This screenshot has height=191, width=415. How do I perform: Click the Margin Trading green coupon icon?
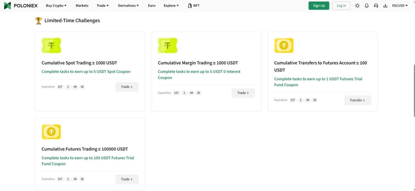168,46
